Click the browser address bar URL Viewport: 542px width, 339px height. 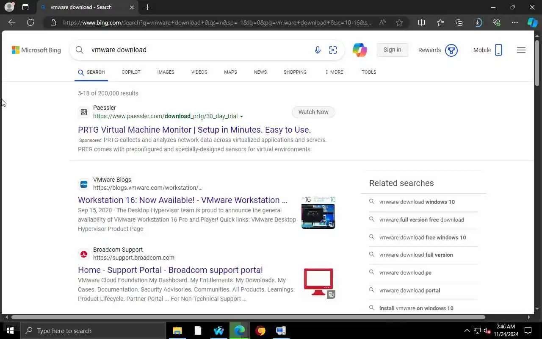point(217,22)
